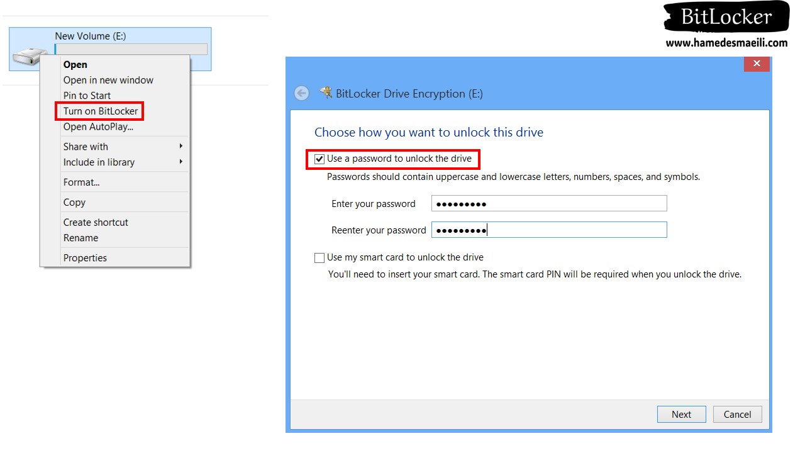Focus the 'Reenter your password' field
This screenshot has height=453, width=805.
549,230
